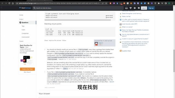Click the unix.stackexchange.com address bar

tap(59, 3)
